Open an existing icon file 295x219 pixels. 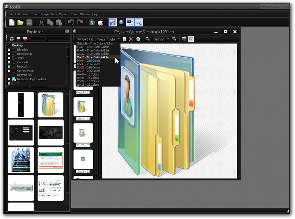pyautogui.click(x=20, y=22)
